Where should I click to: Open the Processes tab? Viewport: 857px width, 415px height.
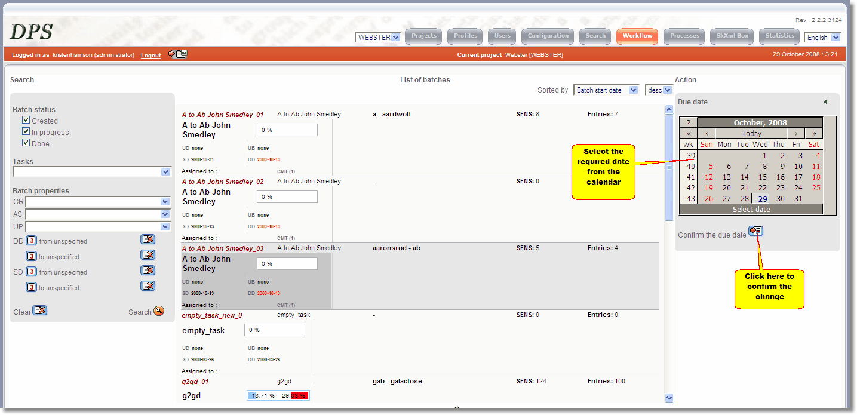(684, 36)
